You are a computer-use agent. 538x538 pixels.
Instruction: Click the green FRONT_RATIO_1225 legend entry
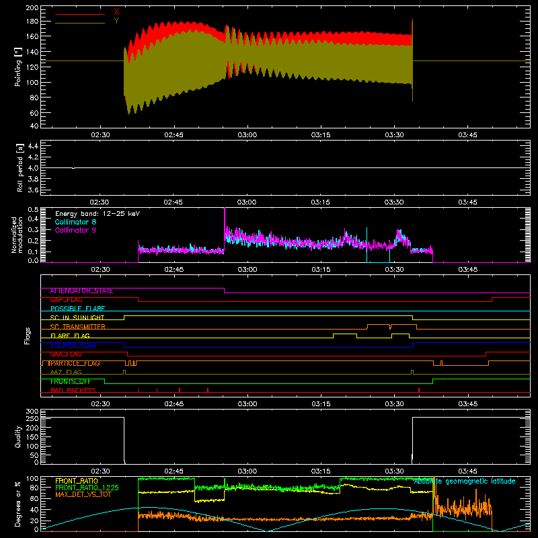[87, 488]
